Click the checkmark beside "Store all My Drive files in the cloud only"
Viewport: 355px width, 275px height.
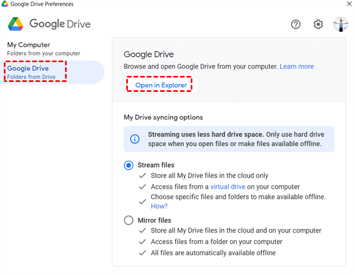[142, 176]
